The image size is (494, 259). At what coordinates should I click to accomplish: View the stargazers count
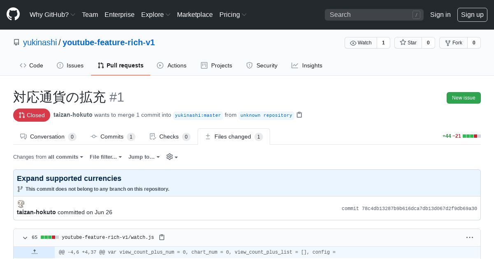[428, 43]
